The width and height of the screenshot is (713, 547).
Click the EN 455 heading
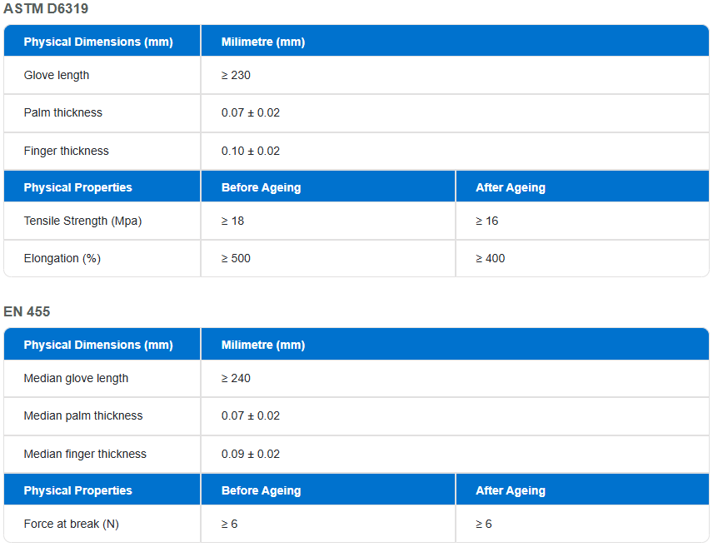pos(27,311)
